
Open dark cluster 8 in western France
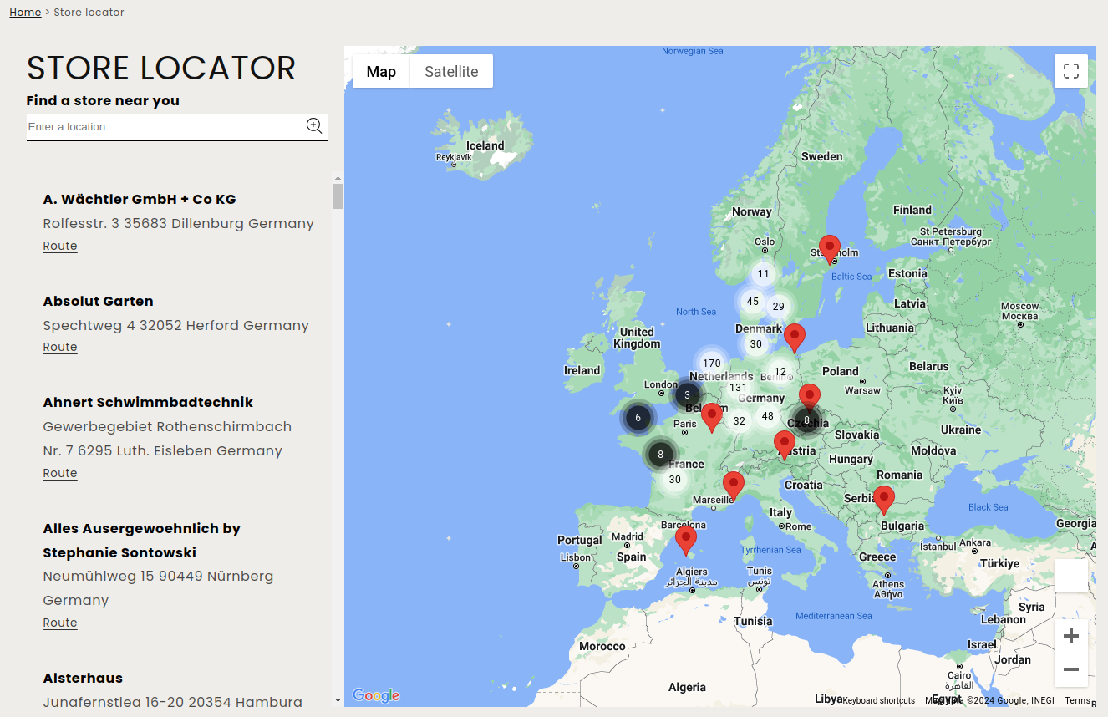(x=661, y=455)
